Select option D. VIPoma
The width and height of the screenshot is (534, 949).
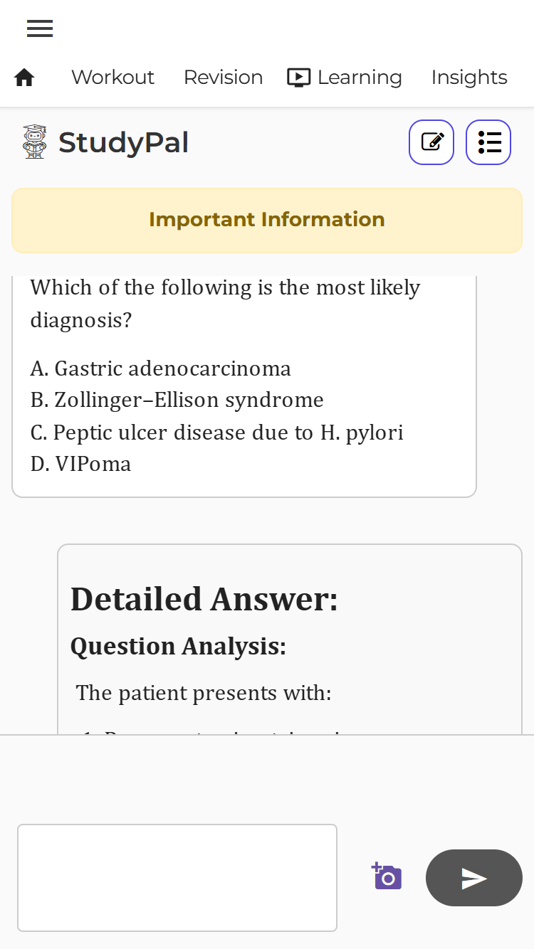[x=81, y=464]
